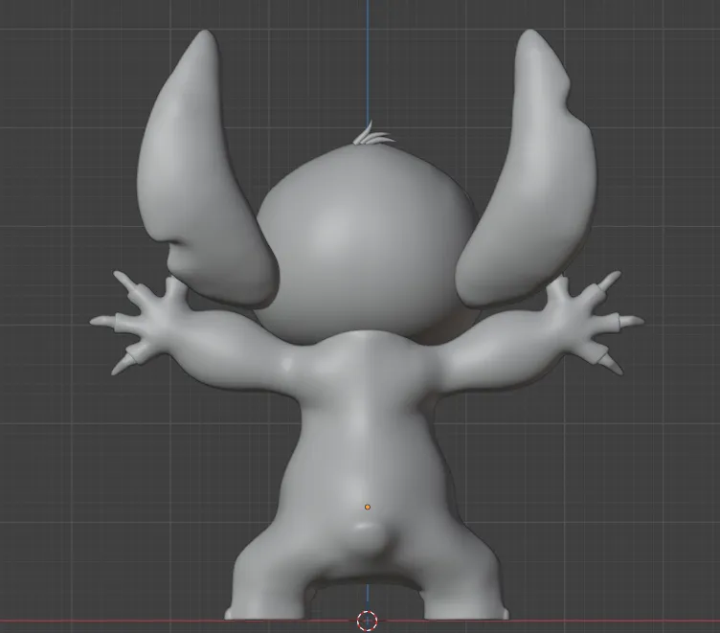Screen dimensions: 720x633
Task: Click the outermost middle claw on the right hand
Action: click(632, 321)
